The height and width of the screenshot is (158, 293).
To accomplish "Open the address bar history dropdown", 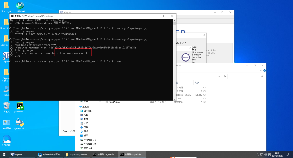I will (x=219, y=76).
